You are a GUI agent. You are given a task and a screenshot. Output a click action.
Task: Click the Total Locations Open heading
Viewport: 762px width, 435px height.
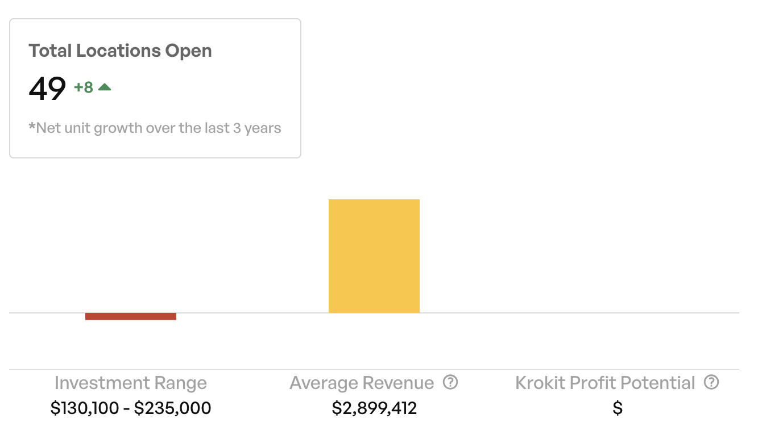coord(120,51)
